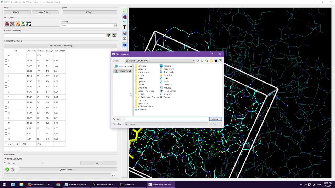Create new folder in Find Directory dialog
This screenshot has height=188, width=335.
[211, 61]
